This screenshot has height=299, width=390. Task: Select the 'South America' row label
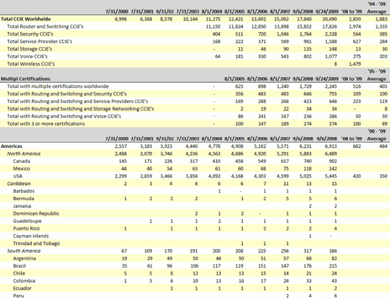pyautogui.click(x=24, y=251)
